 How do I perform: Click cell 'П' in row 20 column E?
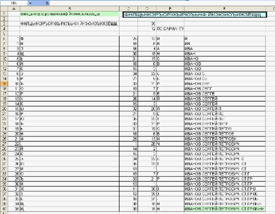coord(170,109)
